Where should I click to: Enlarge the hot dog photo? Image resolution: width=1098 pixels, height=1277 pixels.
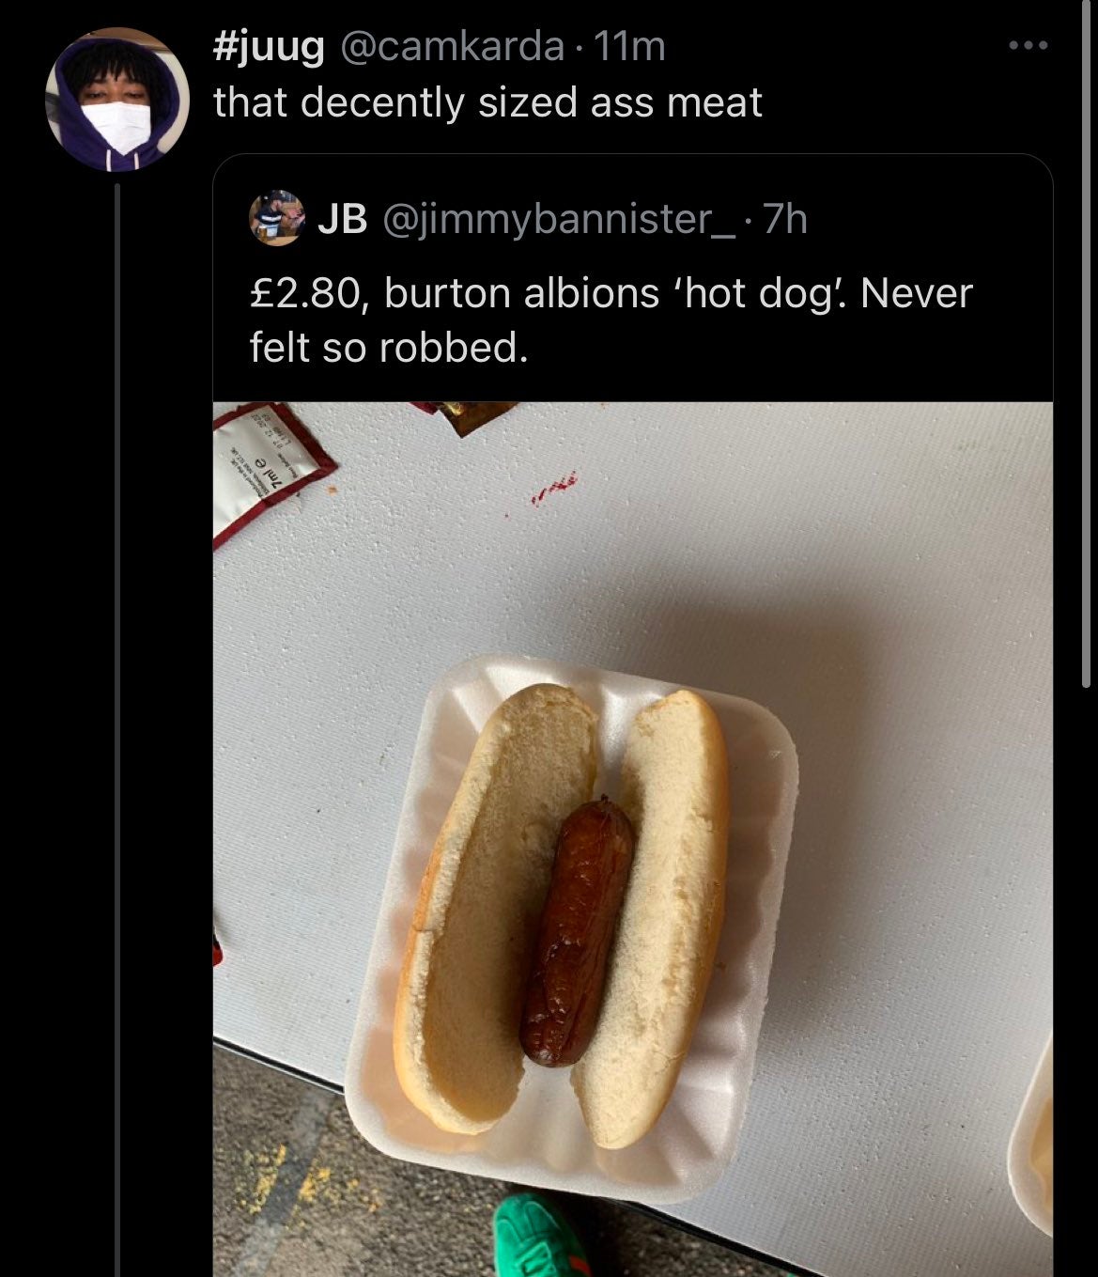(632, 839)
